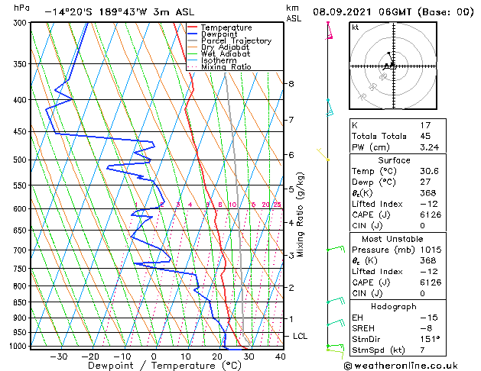The height and width of the screenshot is (371, 481).
Task: Click the lime wind barb at 1000 hPa
Action: pyautogui.click(x=335, y=353)
